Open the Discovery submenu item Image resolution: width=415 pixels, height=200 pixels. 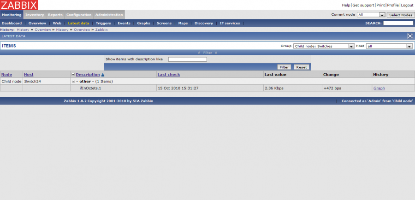(x=203, y=24)
